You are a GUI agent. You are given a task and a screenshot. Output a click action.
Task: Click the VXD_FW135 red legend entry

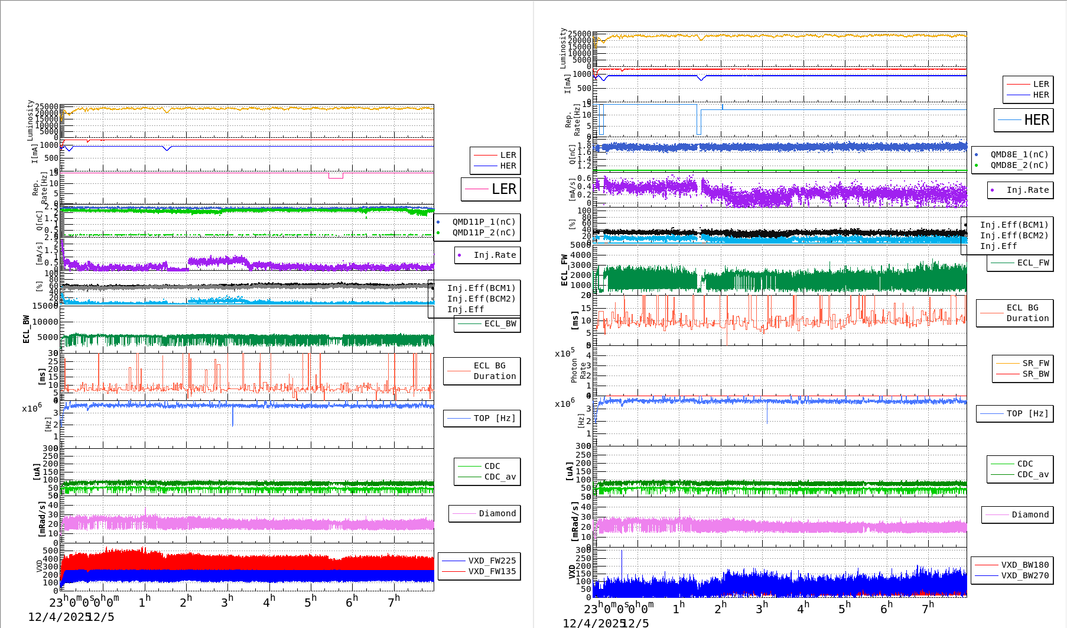[492, 572]
